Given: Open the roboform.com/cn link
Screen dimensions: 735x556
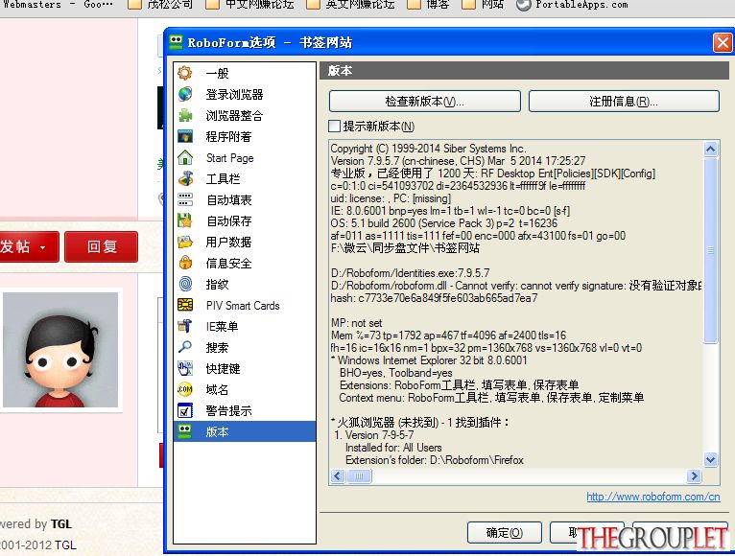Looking at the screenshot, I should point(653,497).
